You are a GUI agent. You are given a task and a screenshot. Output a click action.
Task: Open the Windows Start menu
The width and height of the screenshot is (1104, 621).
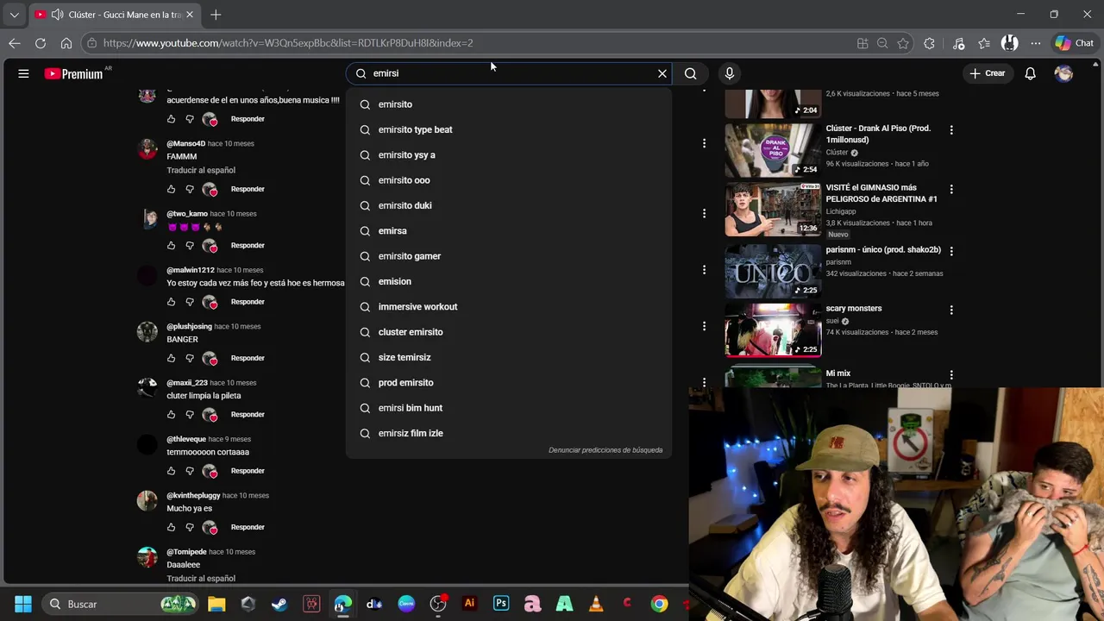23,604
